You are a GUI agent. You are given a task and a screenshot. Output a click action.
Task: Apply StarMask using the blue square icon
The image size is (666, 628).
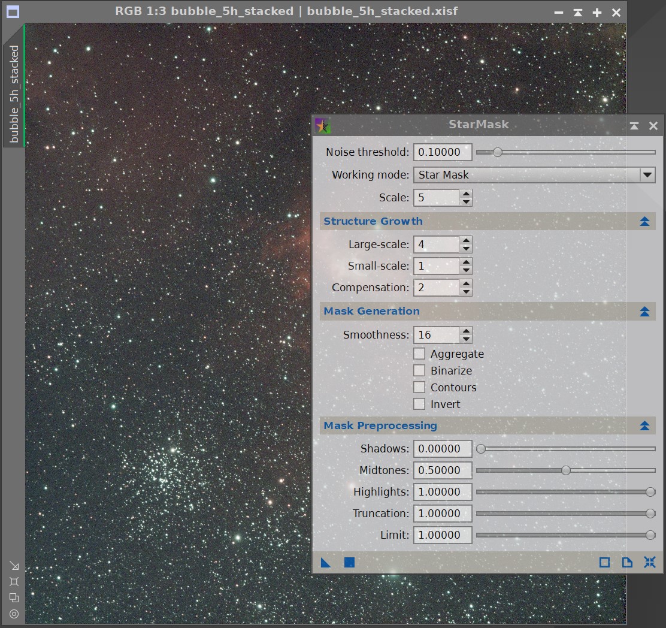(349, 563)
